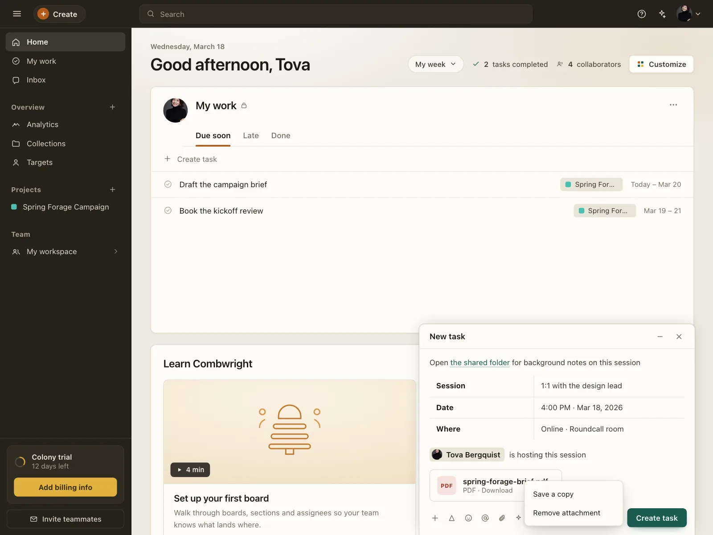Mark Book the kickoff review complete
This screenshot has width=713, height=535.
(x=168, y=210)
